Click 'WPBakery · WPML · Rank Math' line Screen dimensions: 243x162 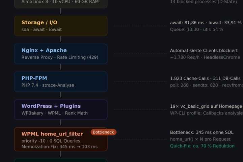[x=55, y=113]
